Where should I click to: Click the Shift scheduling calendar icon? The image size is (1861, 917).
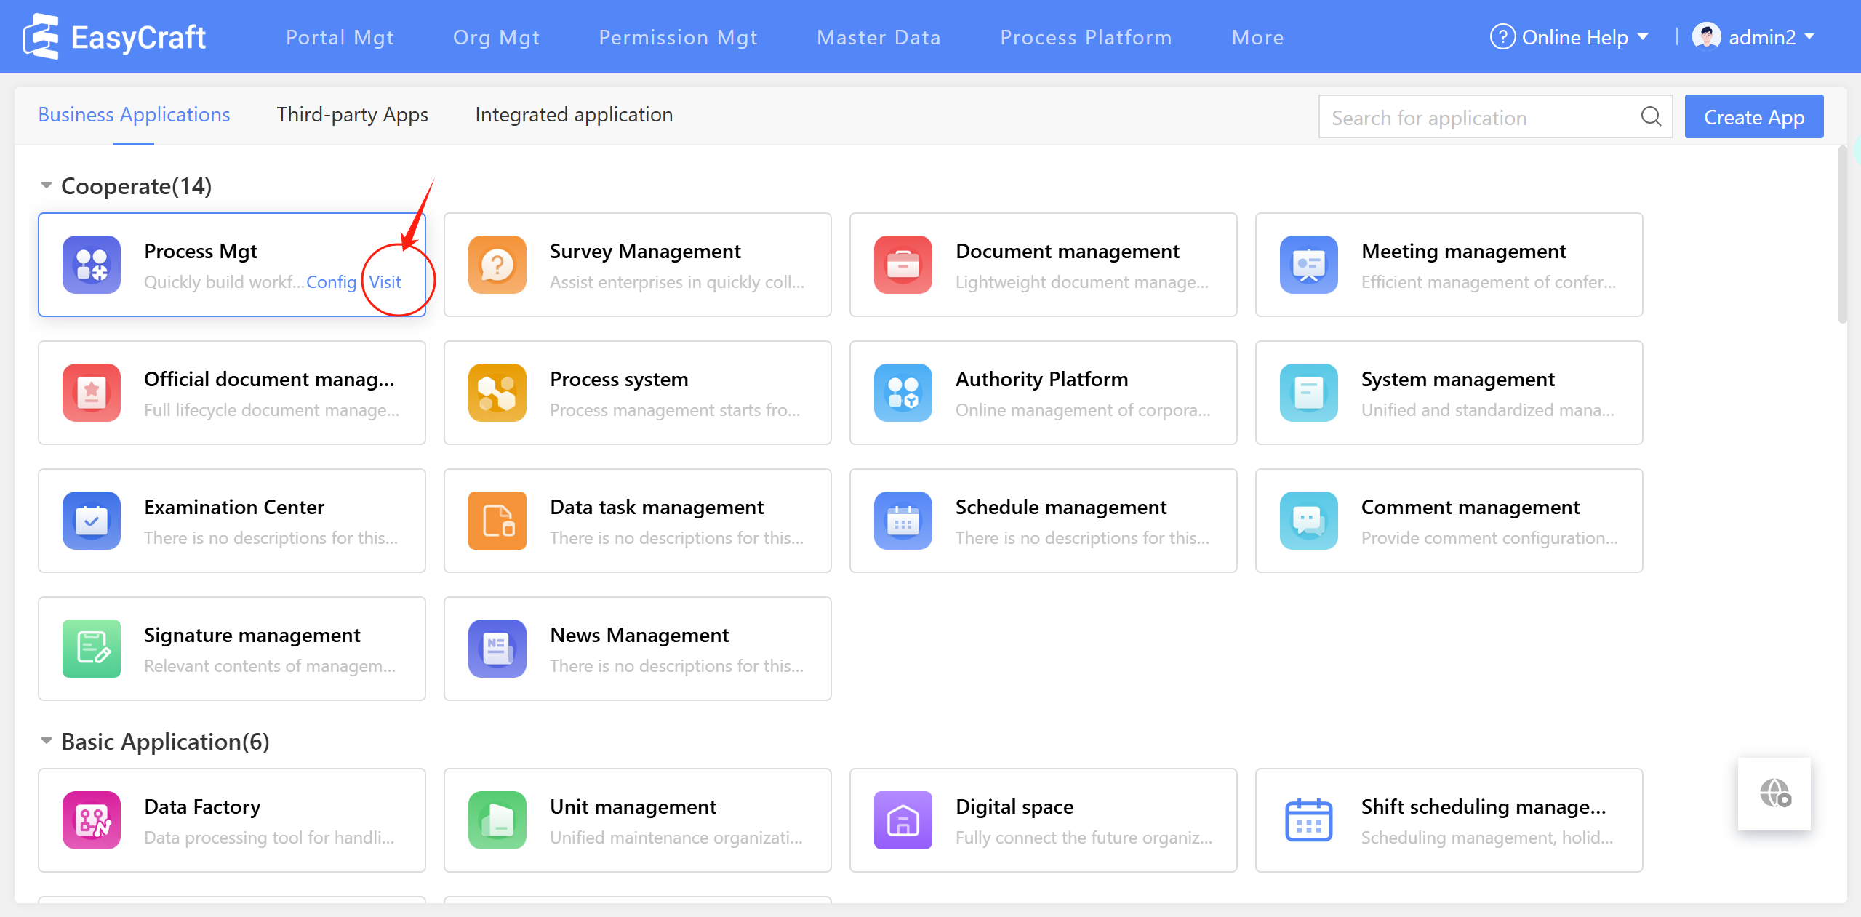pos(1309,820)
